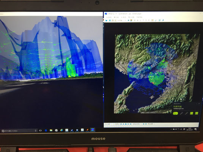Increase playback speed with right double-arrow

click(x=146, y=124)
